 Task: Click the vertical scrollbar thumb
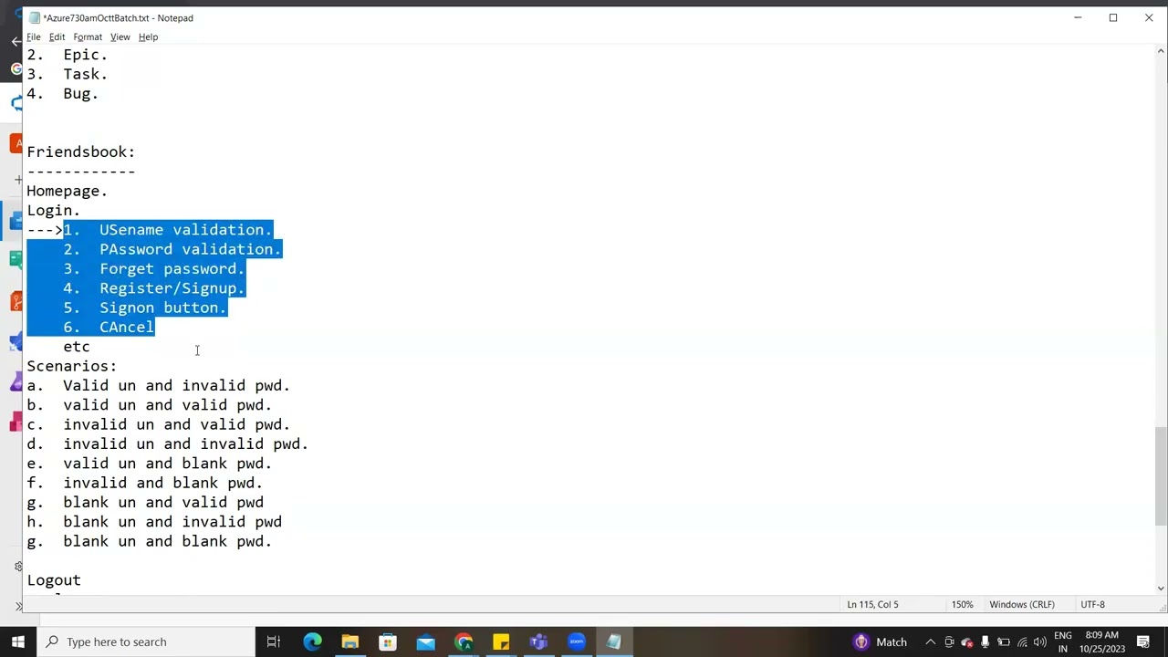(1161, 475)
